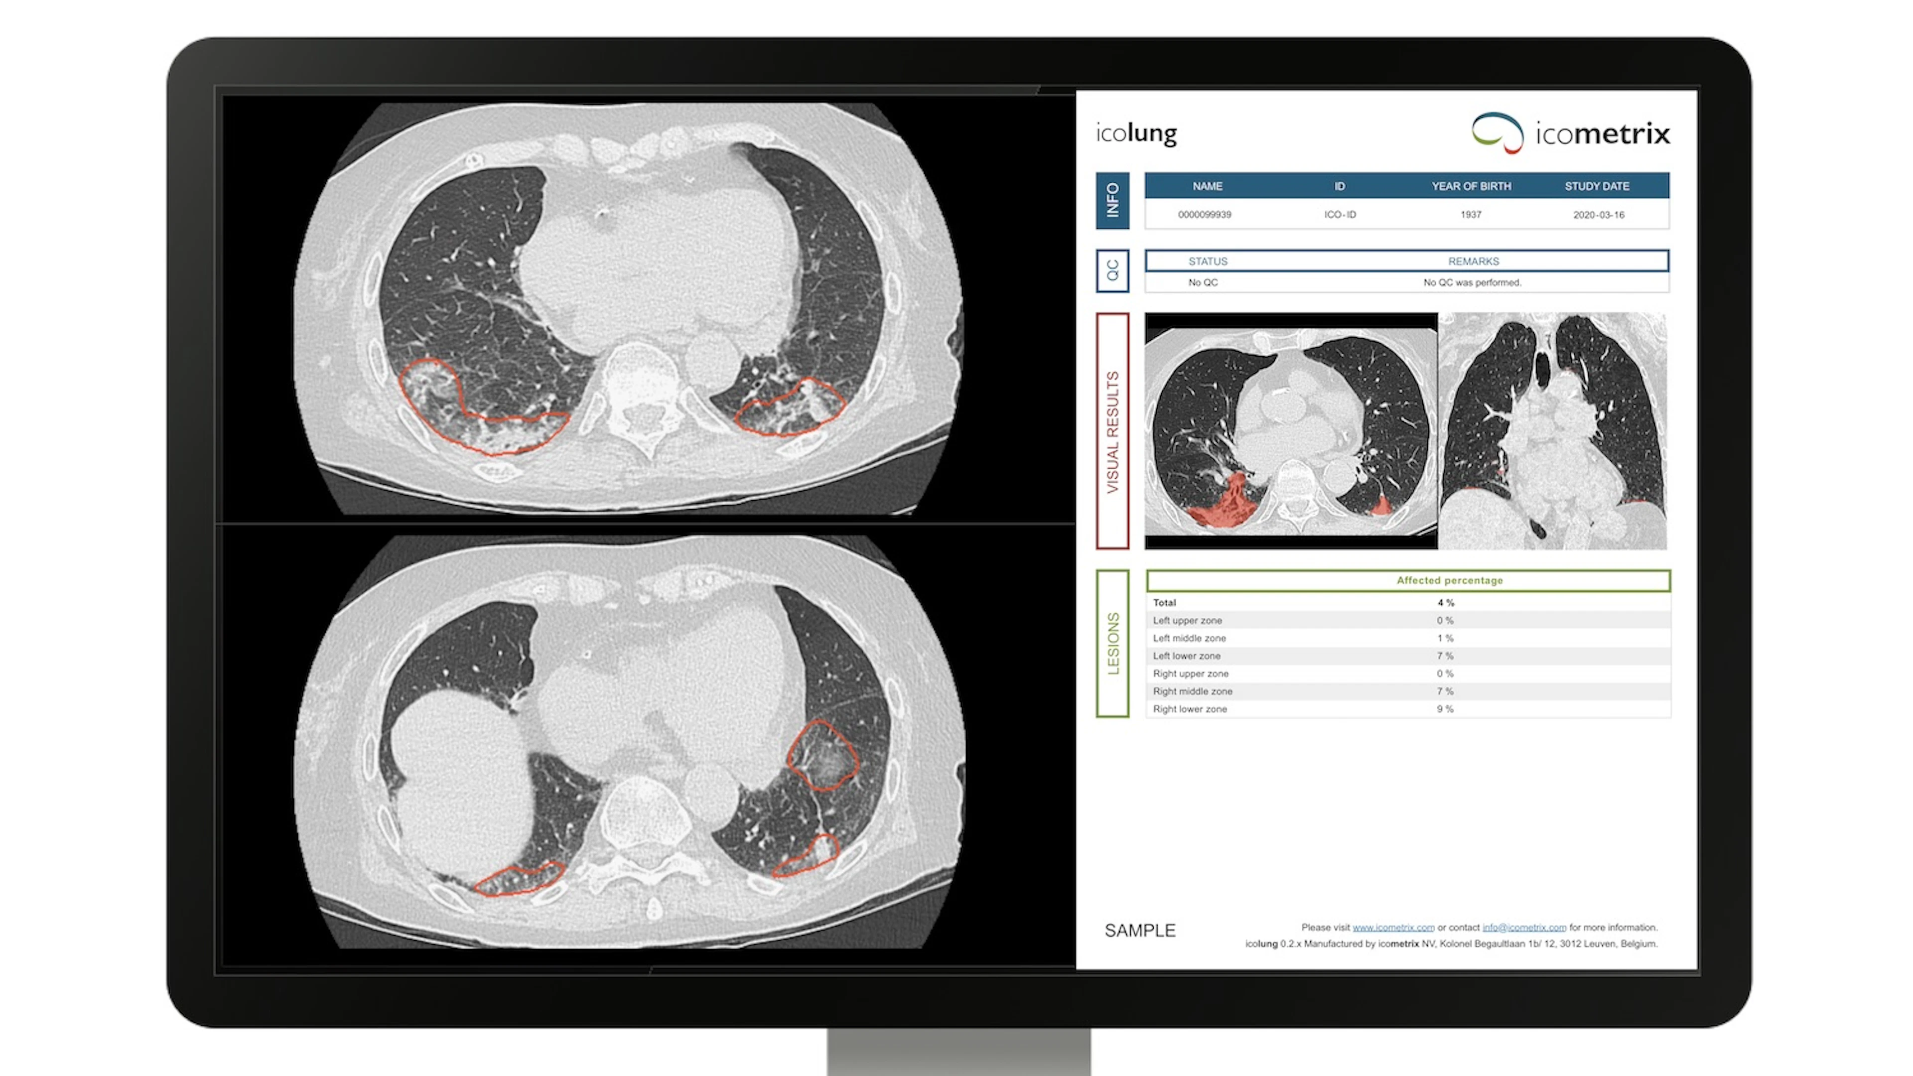Click the Right lower zone row
Viewport: 1913px width, 1076px height.
[1408, 709]
